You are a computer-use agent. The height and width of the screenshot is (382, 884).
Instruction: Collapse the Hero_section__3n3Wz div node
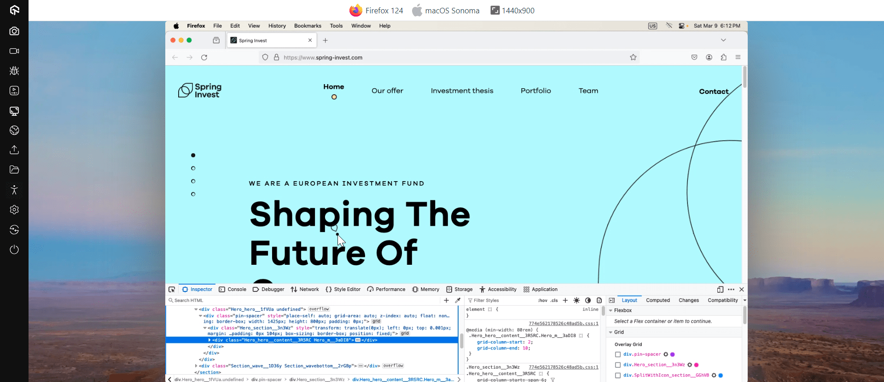click(205, 328)
